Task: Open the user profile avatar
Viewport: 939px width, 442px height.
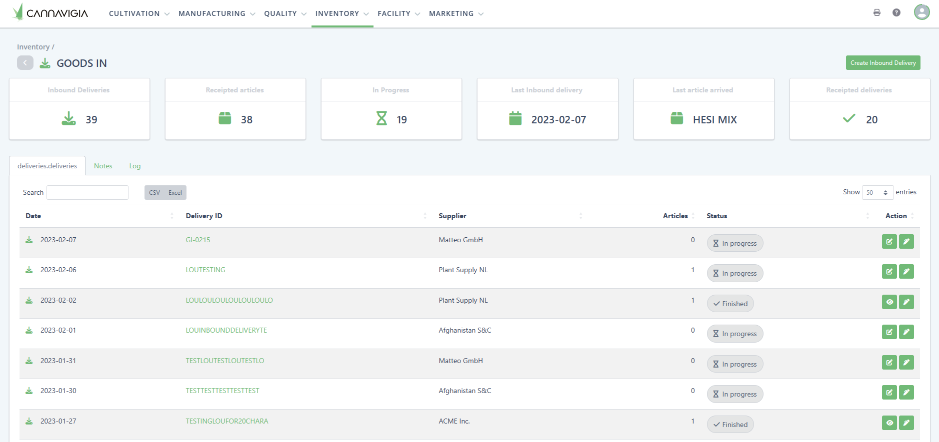Action: [921, 12]
